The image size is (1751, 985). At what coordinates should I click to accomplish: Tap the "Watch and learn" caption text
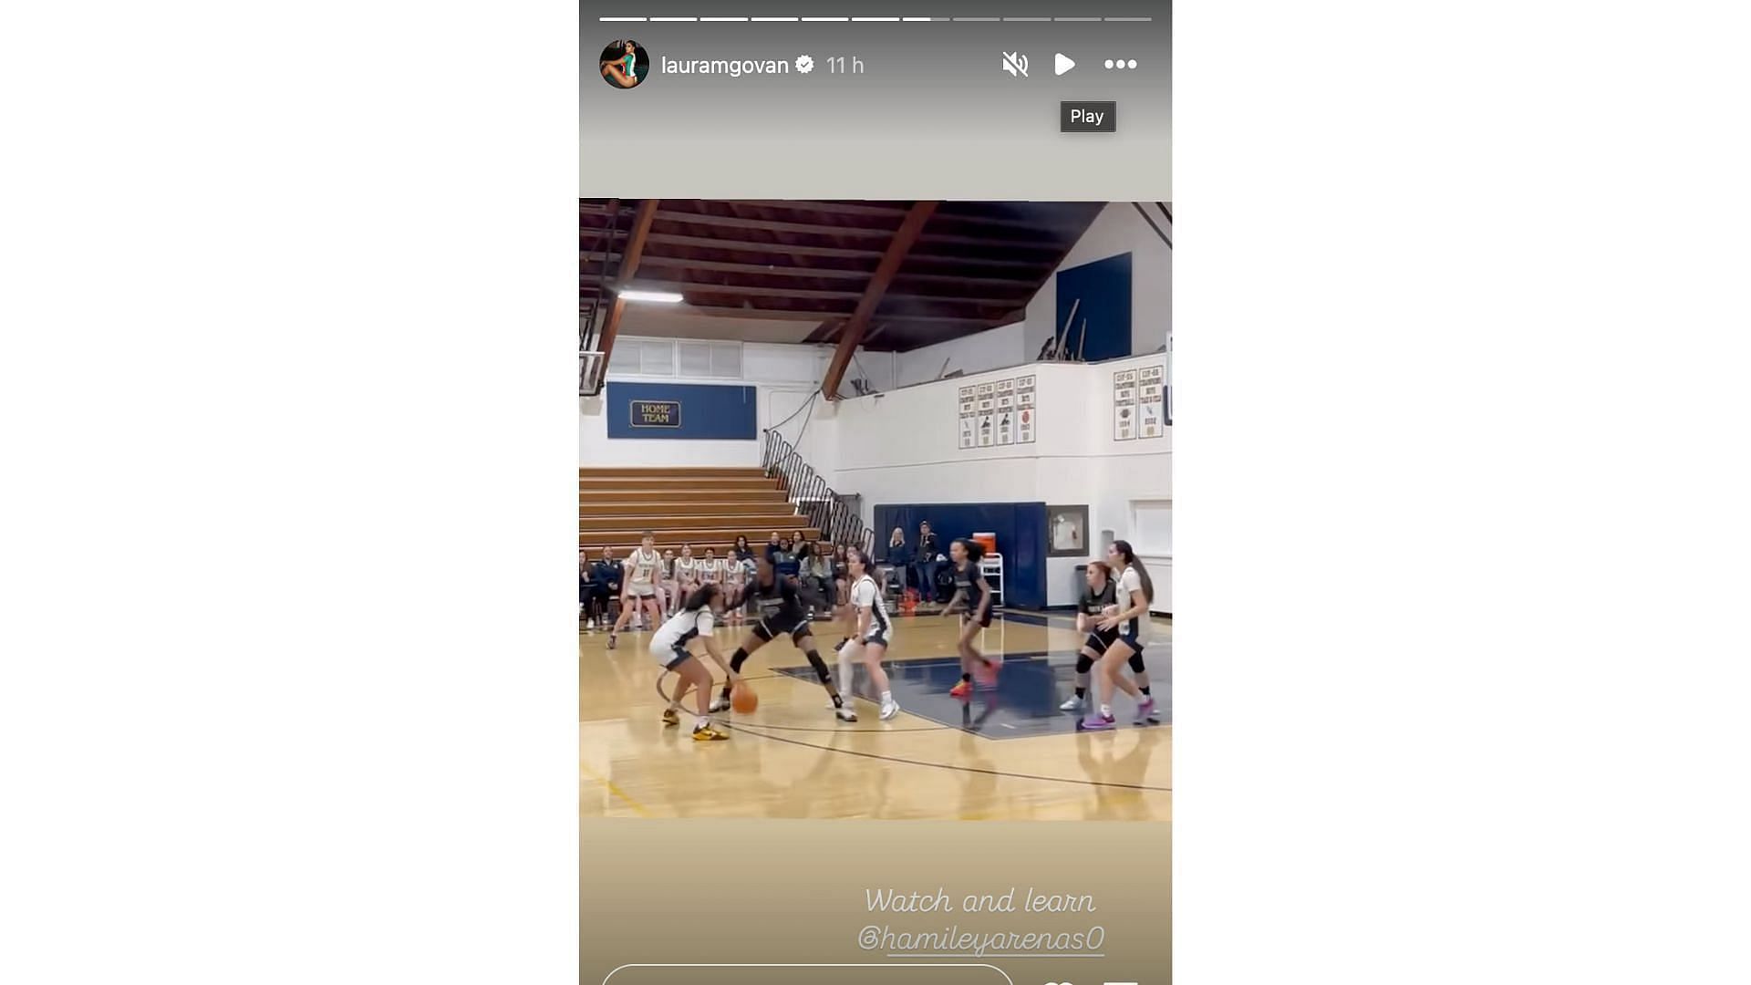(979, 900)
